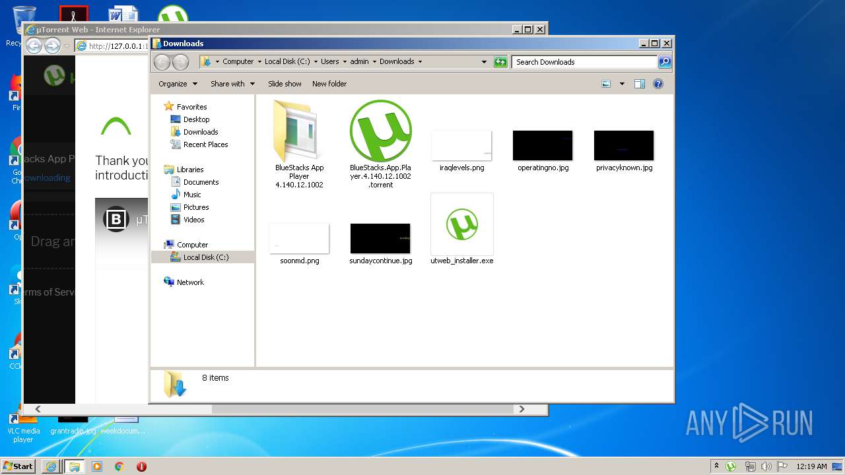The height and width of the screenshot is (475, 845).
Task: Click the Explorer Back arrow button
Action: pos(162,62)
